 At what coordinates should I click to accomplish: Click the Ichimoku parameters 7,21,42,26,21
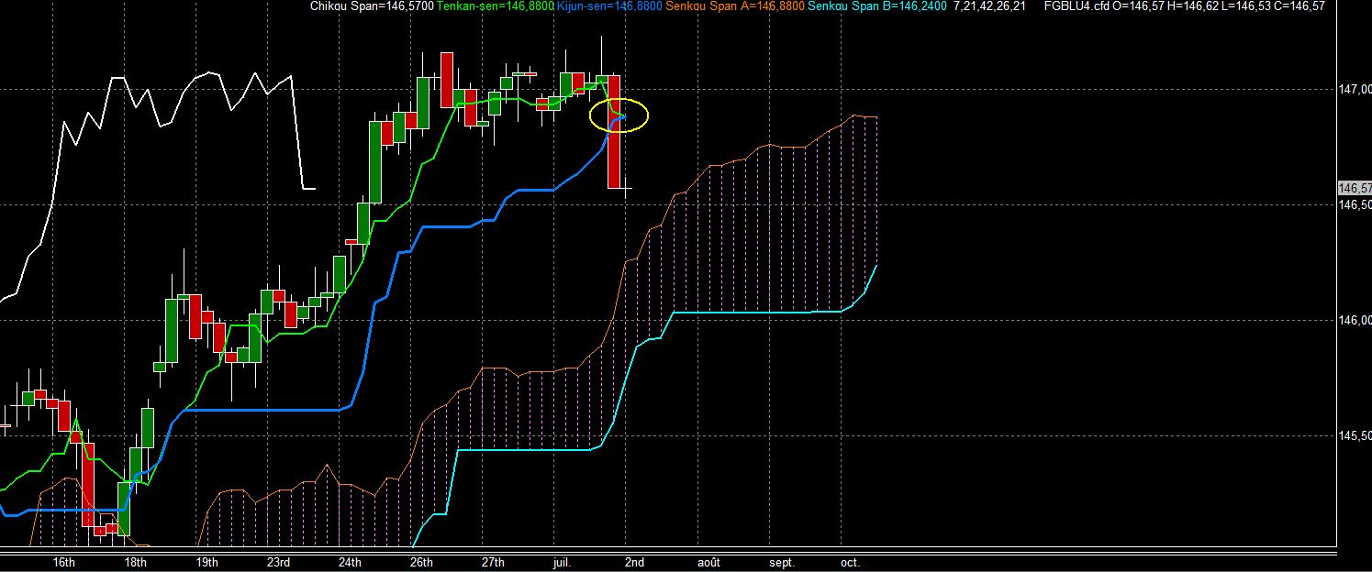[x=990, y=6]
